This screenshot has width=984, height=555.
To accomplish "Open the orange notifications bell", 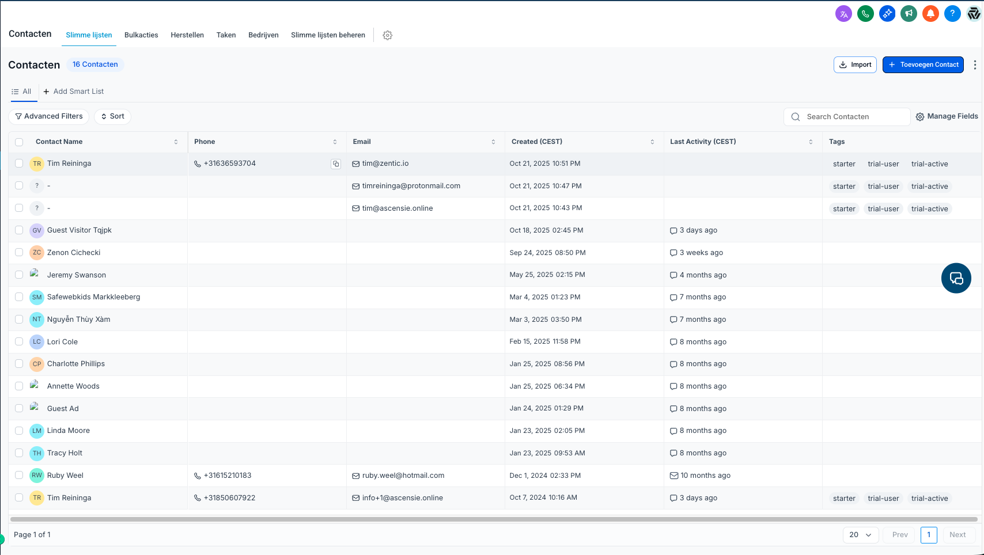I will coord(930,14).
